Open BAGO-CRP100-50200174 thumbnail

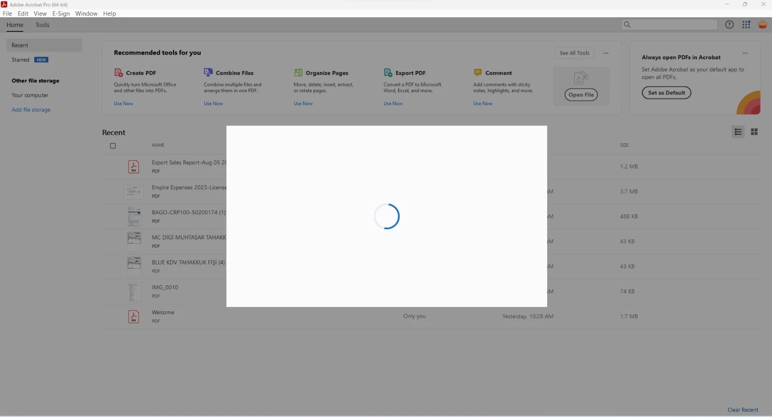click(x=134, y=217)
